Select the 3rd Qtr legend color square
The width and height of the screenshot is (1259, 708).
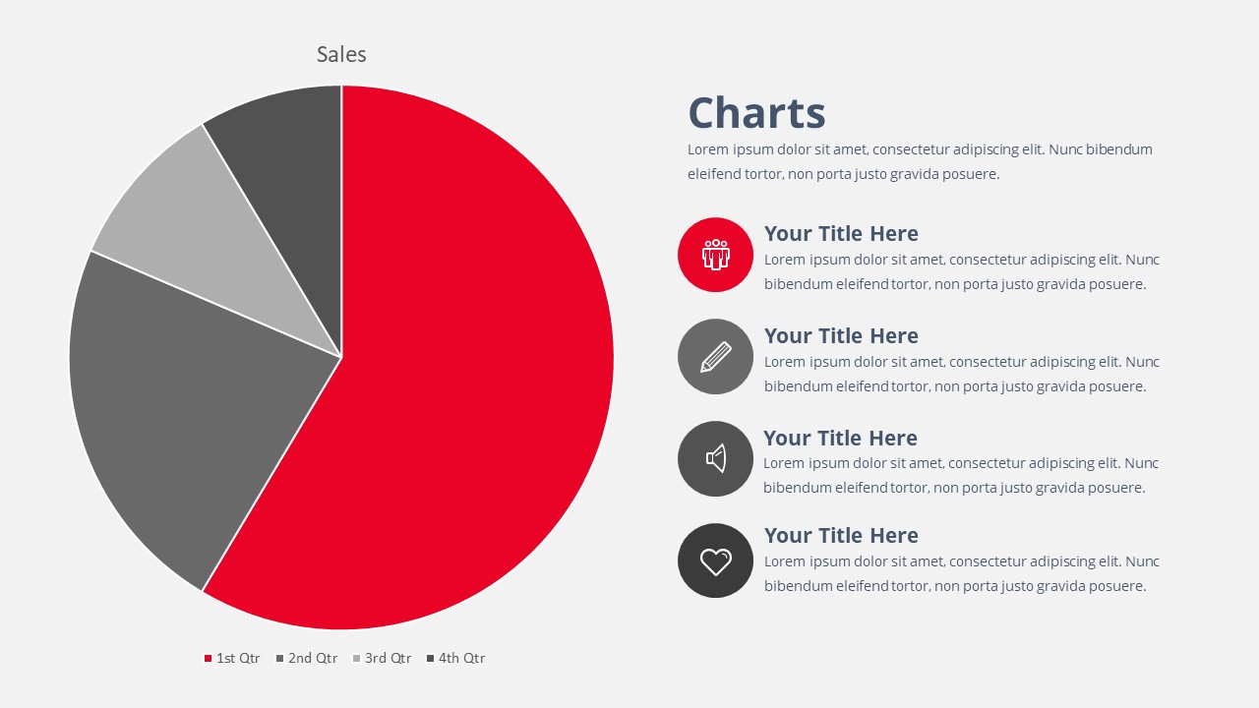coord(357,659)
